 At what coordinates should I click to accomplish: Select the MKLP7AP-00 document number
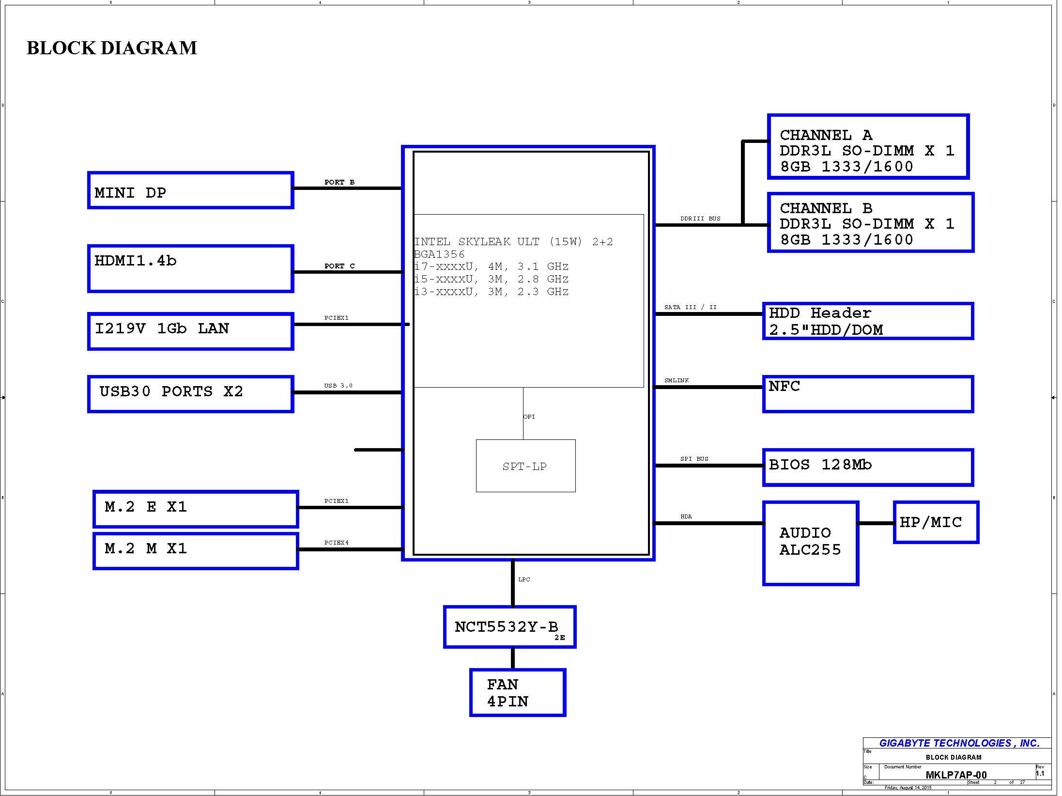click(955, 775)
